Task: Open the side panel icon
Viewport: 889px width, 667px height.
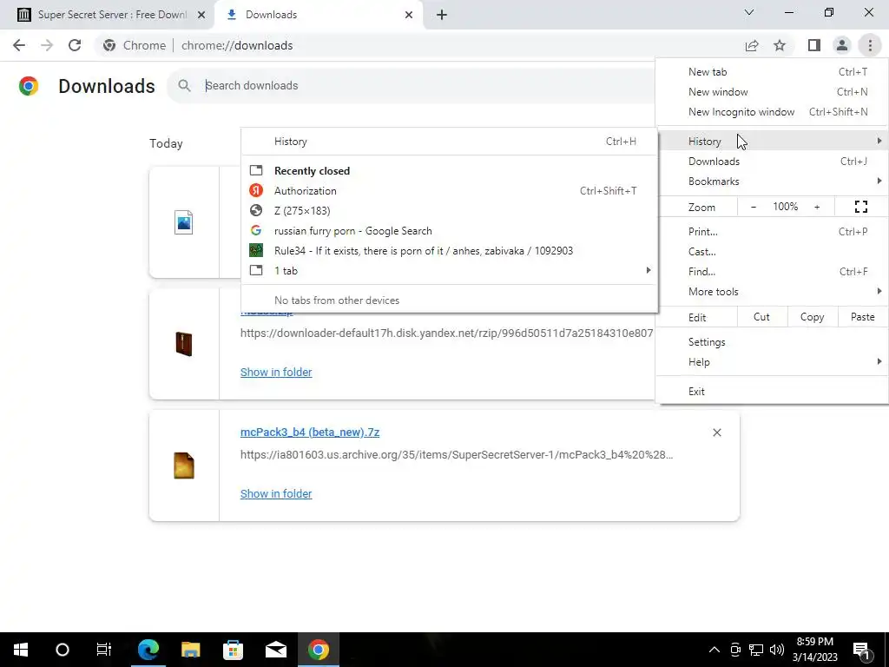Action: [x=814, y=45]
